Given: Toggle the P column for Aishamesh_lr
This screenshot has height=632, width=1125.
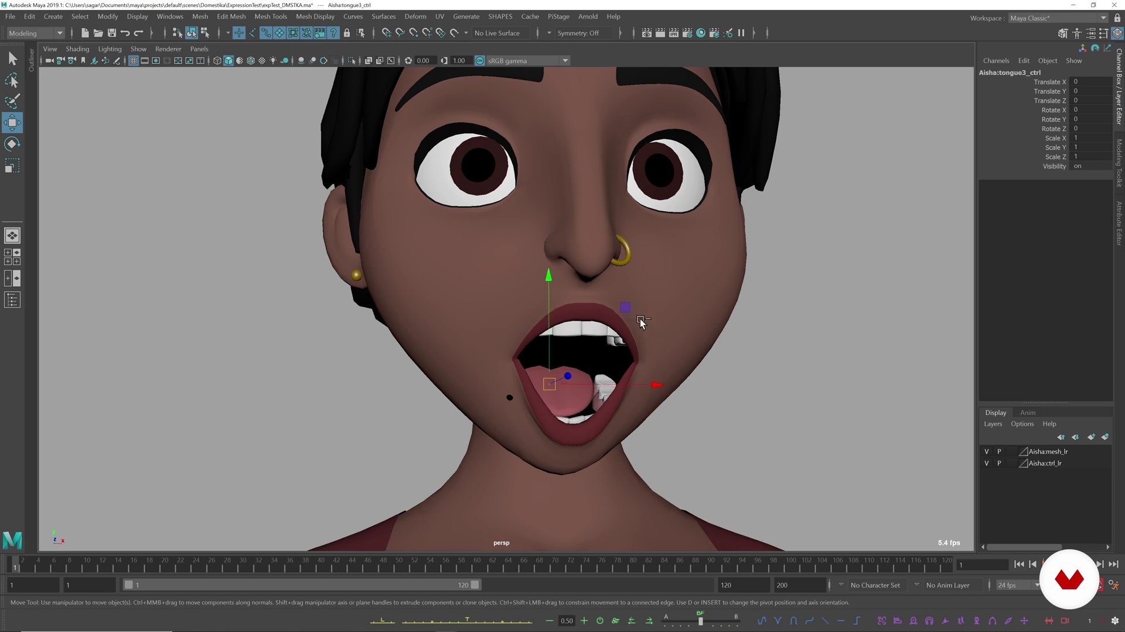Looking at the screenshot, I should pyautogui.click(x=1000, y=451).
